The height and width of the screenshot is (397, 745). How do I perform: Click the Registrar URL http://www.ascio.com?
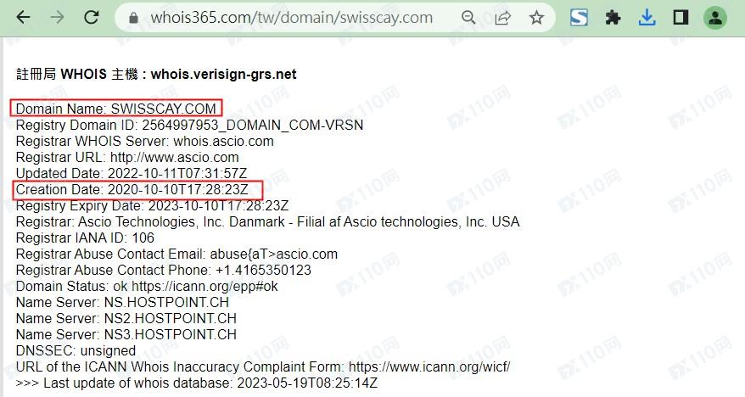(175, 157)
